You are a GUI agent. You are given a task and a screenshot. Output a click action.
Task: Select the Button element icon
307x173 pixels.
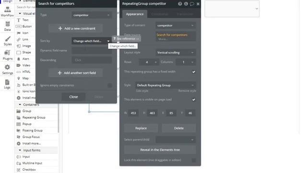click(x=18, y=26)
